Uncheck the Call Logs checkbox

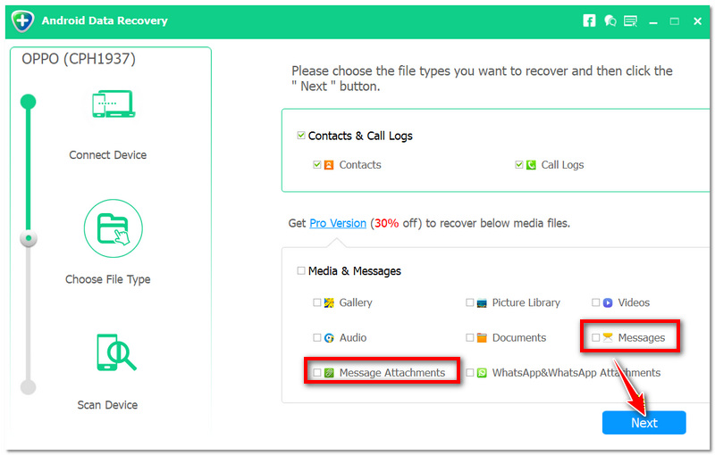pos(519,164)
